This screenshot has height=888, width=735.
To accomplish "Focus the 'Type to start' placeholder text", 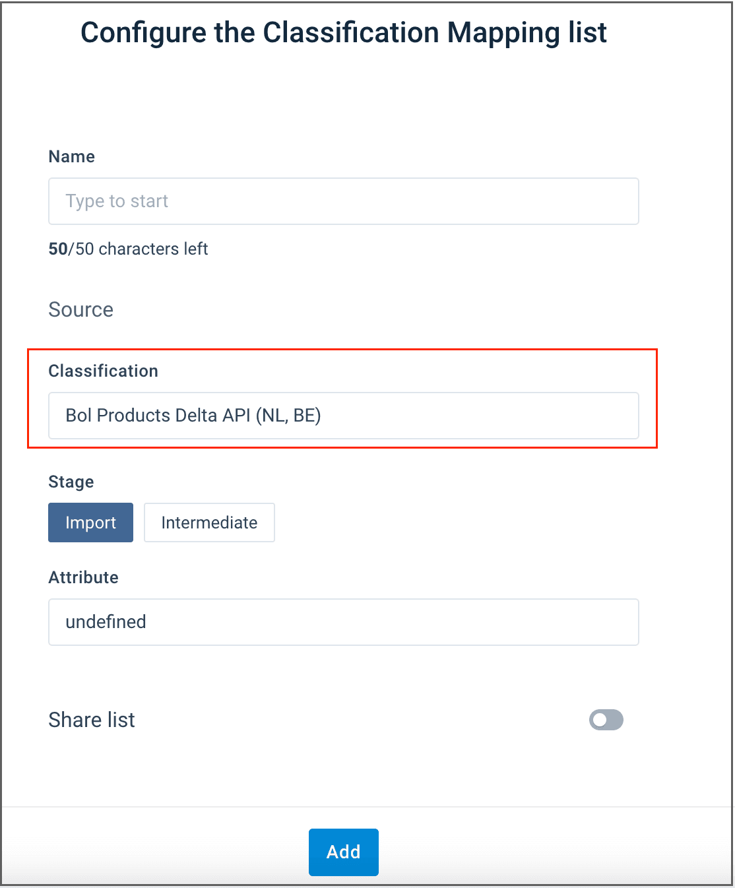I will (x=117, y=201).
